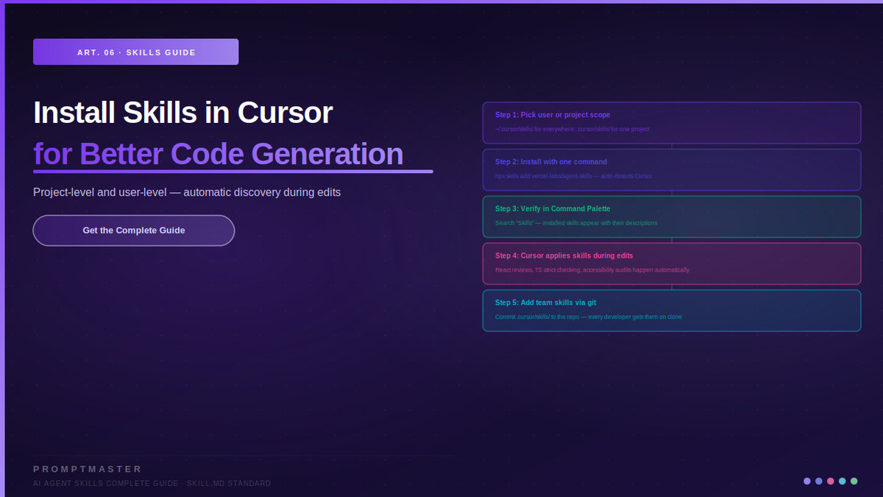Click the blue-violet second footer dot
Screen dimensions: 883x497
pyautogui.click(x=819, y=481)
